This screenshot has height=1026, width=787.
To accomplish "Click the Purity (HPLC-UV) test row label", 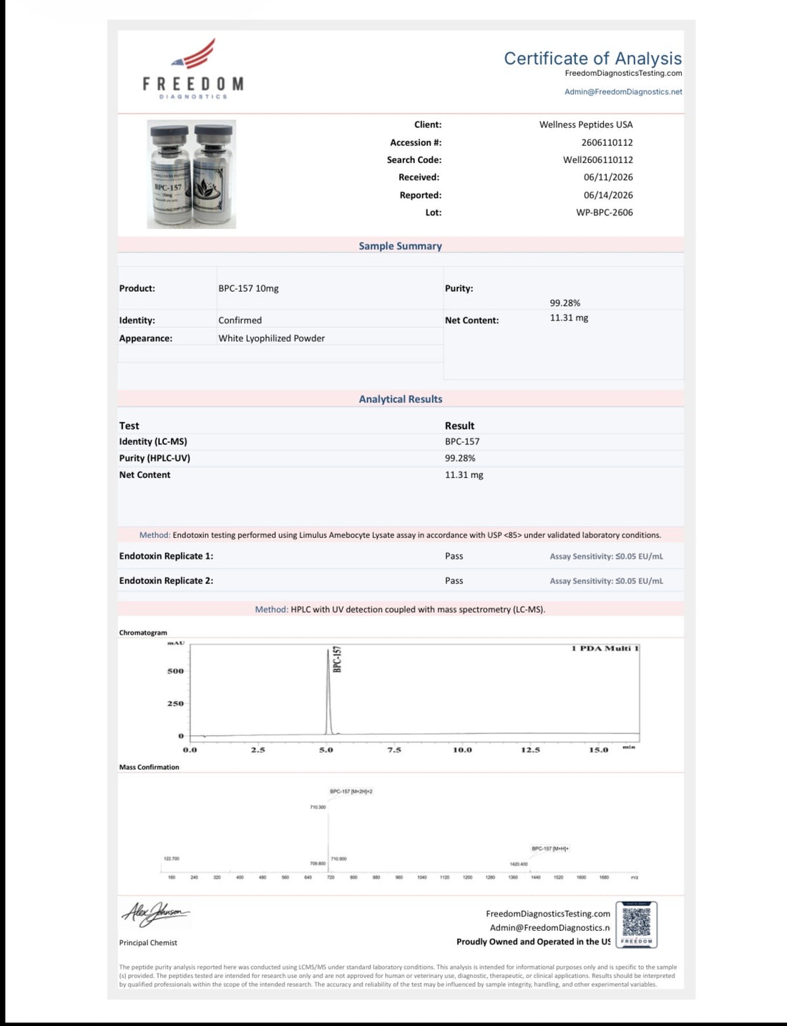I will tap(155, 458).
